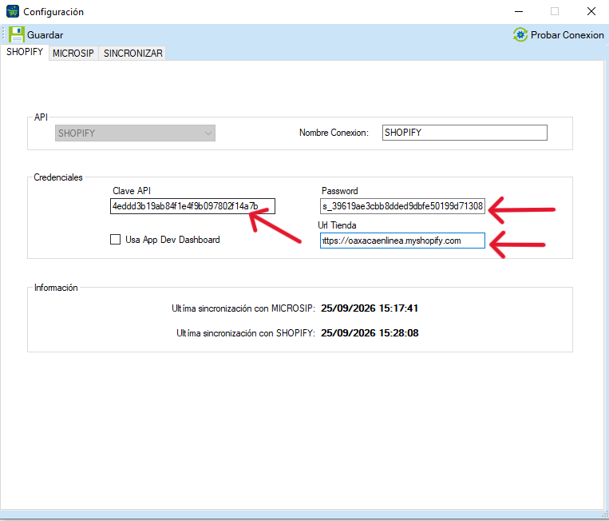Click the Información group label
This screenshot has height=521, width=609.
click(56, 288)
